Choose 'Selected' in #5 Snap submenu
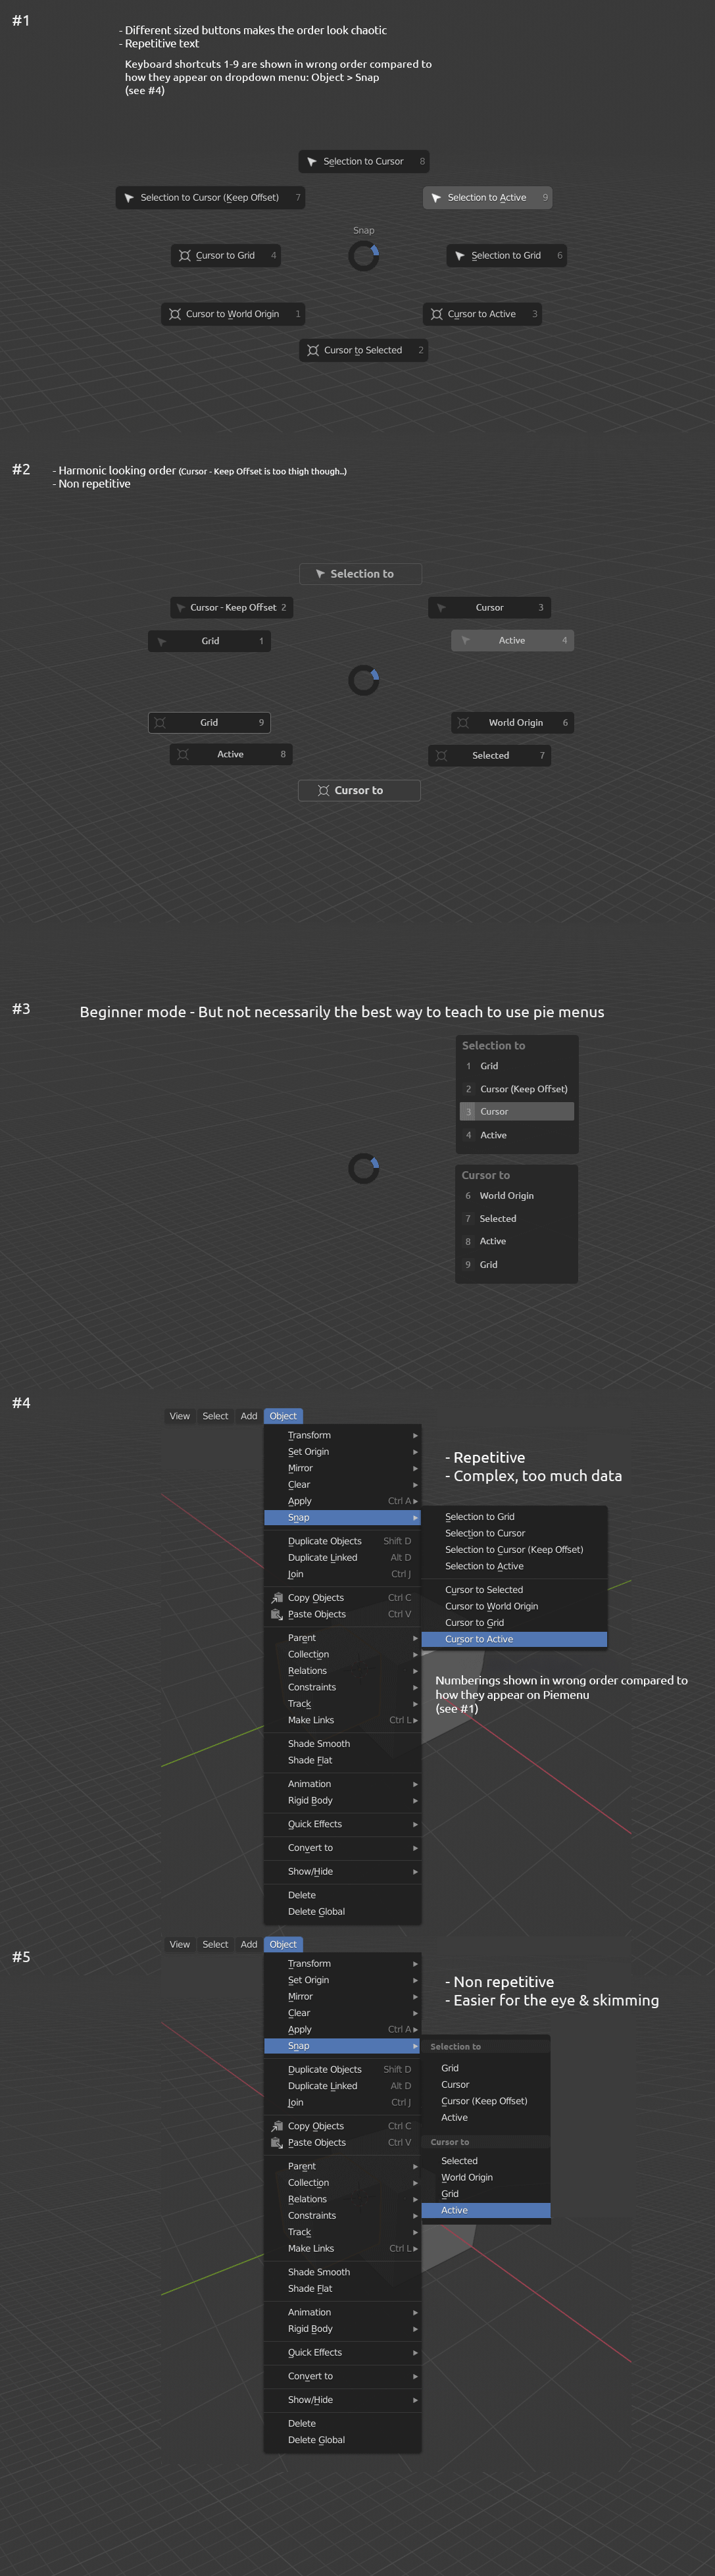Viewport: 715px width, 2576px height. point(486,2161)
